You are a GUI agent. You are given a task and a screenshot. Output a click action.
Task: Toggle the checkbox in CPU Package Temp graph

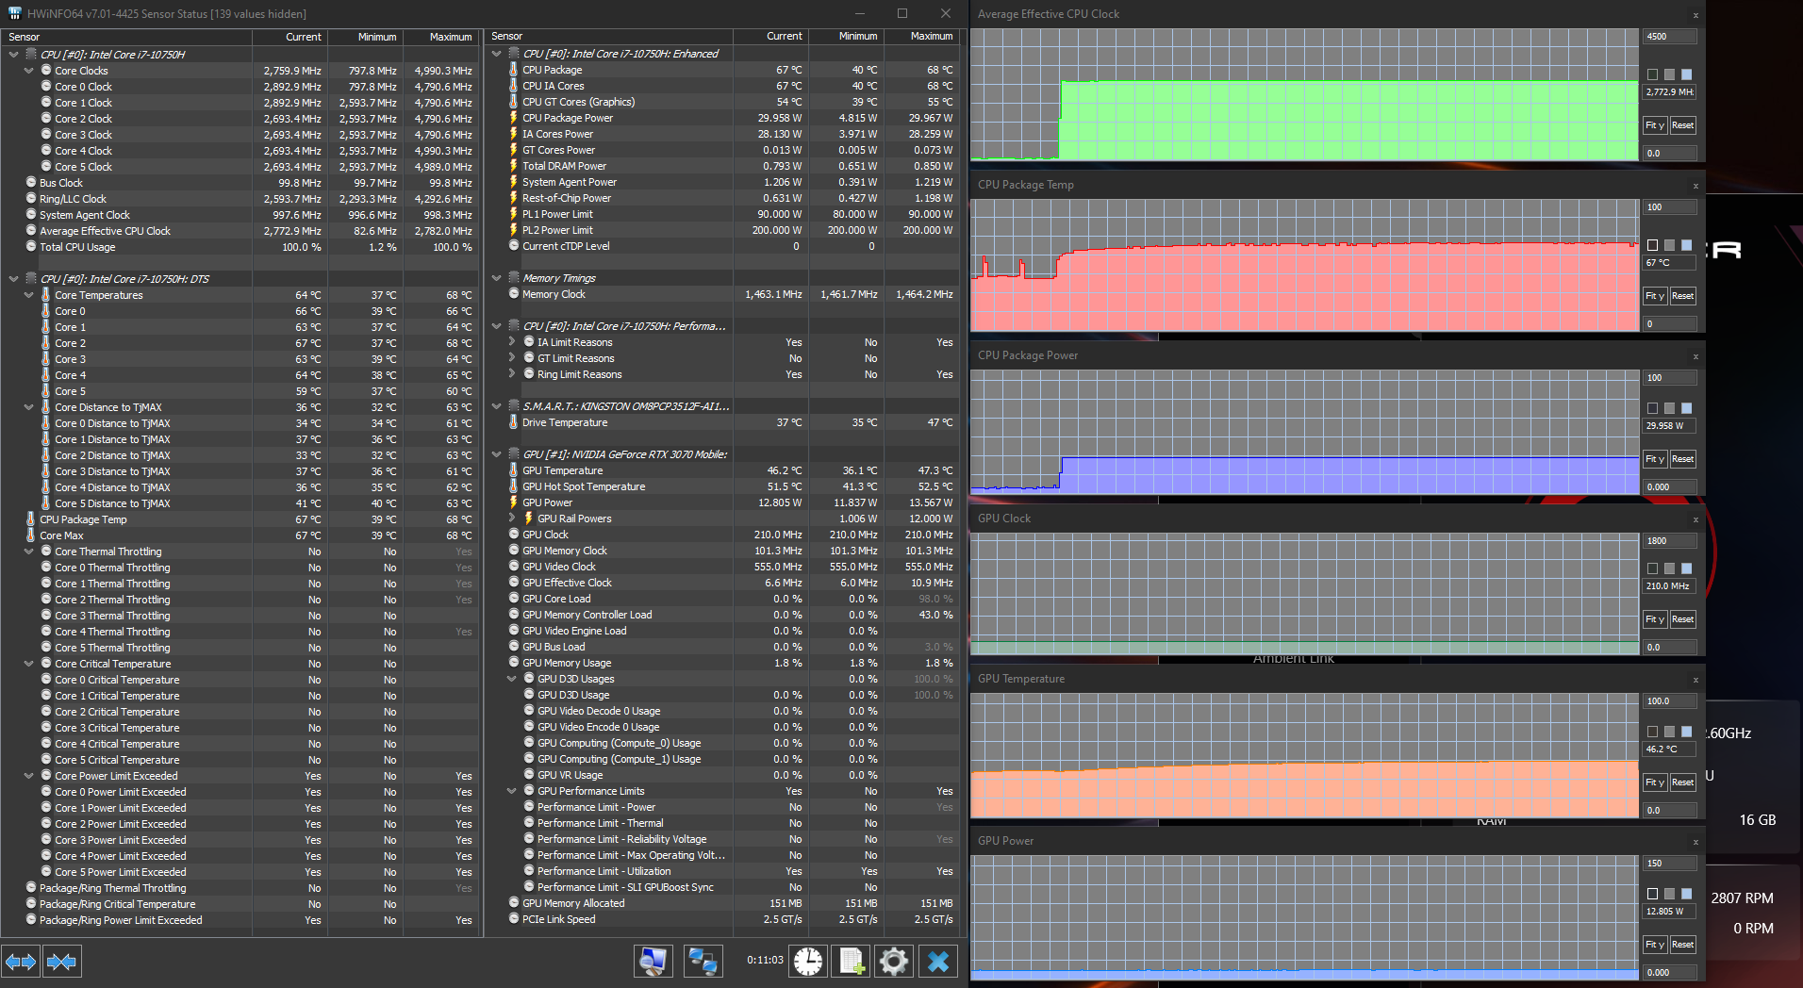(x=1652, y=245)
